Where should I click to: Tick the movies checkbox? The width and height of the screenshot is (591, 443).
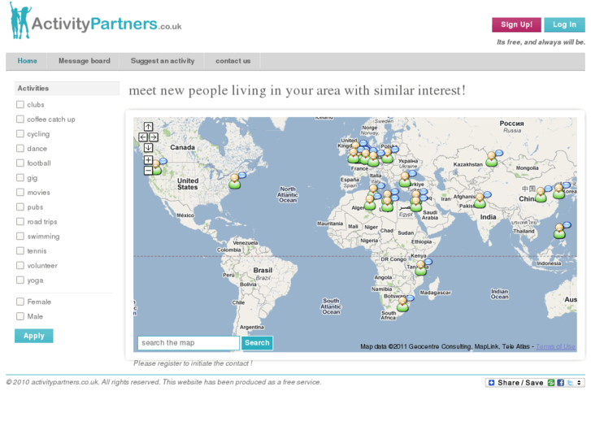point(20,193)
